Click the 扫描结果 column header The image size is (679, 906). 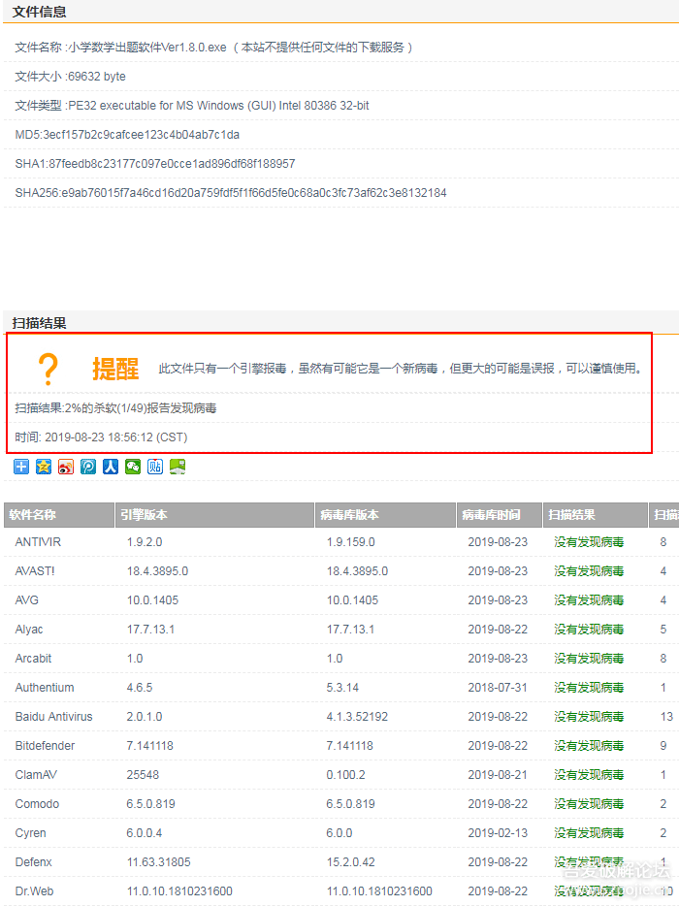(x=571, y=515)
